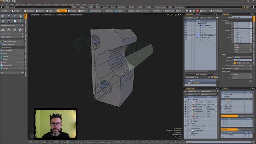Activate the Thicken tool
This screenshot has height=144, width=256.
(12, 68)
